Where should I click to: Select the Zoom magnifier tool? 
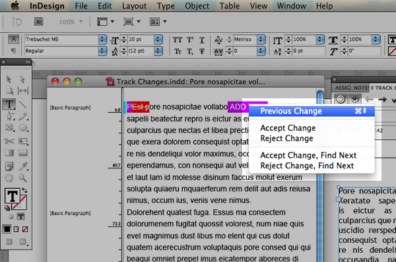tap(22, 178)
